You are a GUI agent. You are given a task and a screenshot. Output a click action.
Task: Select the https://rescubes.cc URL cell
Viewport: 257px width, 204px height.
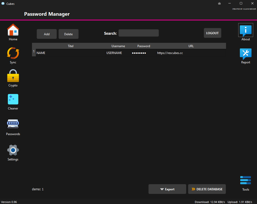[x=191, y=53]
